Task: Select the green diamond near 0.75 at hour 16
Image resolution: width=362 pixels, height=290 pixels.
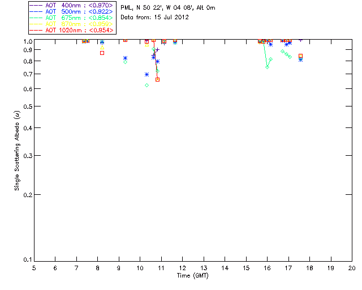Action: coord(268,67)
